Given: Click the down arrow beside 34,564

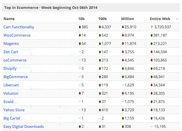Looking at the screenshot, I should pyautogui.click(x=152, y=85).
